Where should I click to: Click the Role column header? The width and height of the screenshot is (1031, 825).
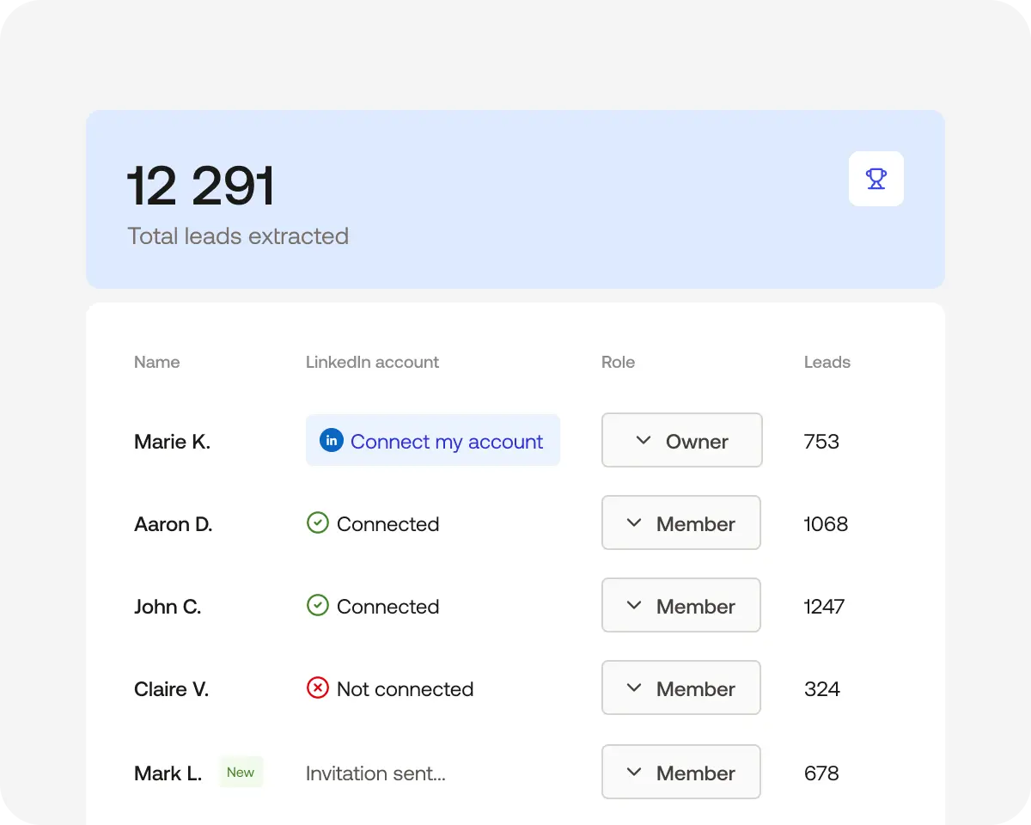point(618,362)
